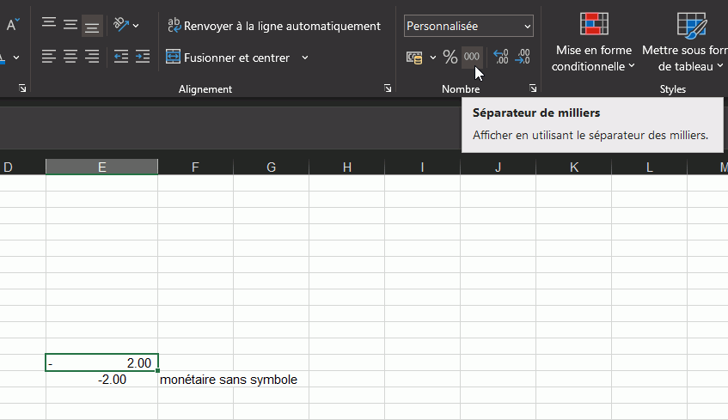728x420 pixels.
Task: Open Alignement group dialog launcher
Action: pyautogui.click(x=388, y=88)
